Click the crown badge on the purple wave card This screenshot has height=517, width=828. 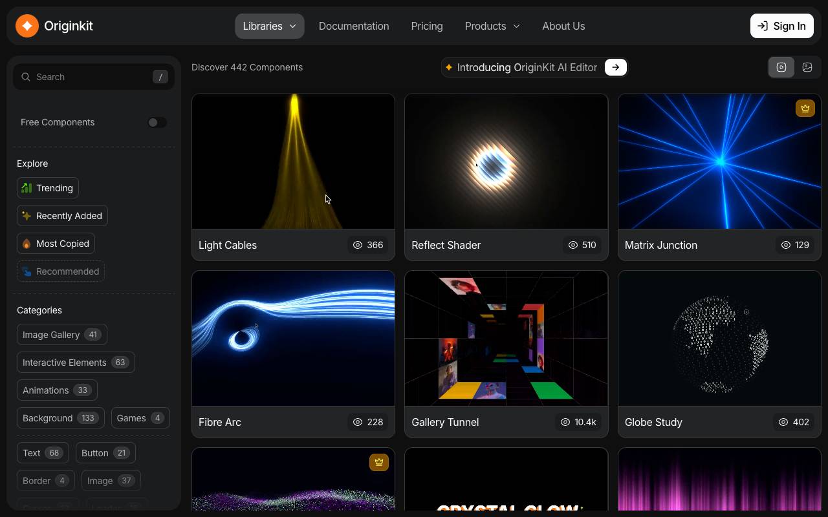point(379,462)
